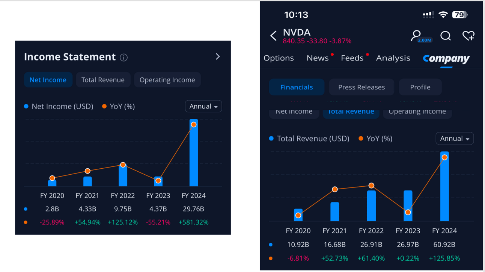This screenshot has width=485, height=272.
Task: Switch to Total Revenue tab in Income Statement card
Action: click(103, 80)
